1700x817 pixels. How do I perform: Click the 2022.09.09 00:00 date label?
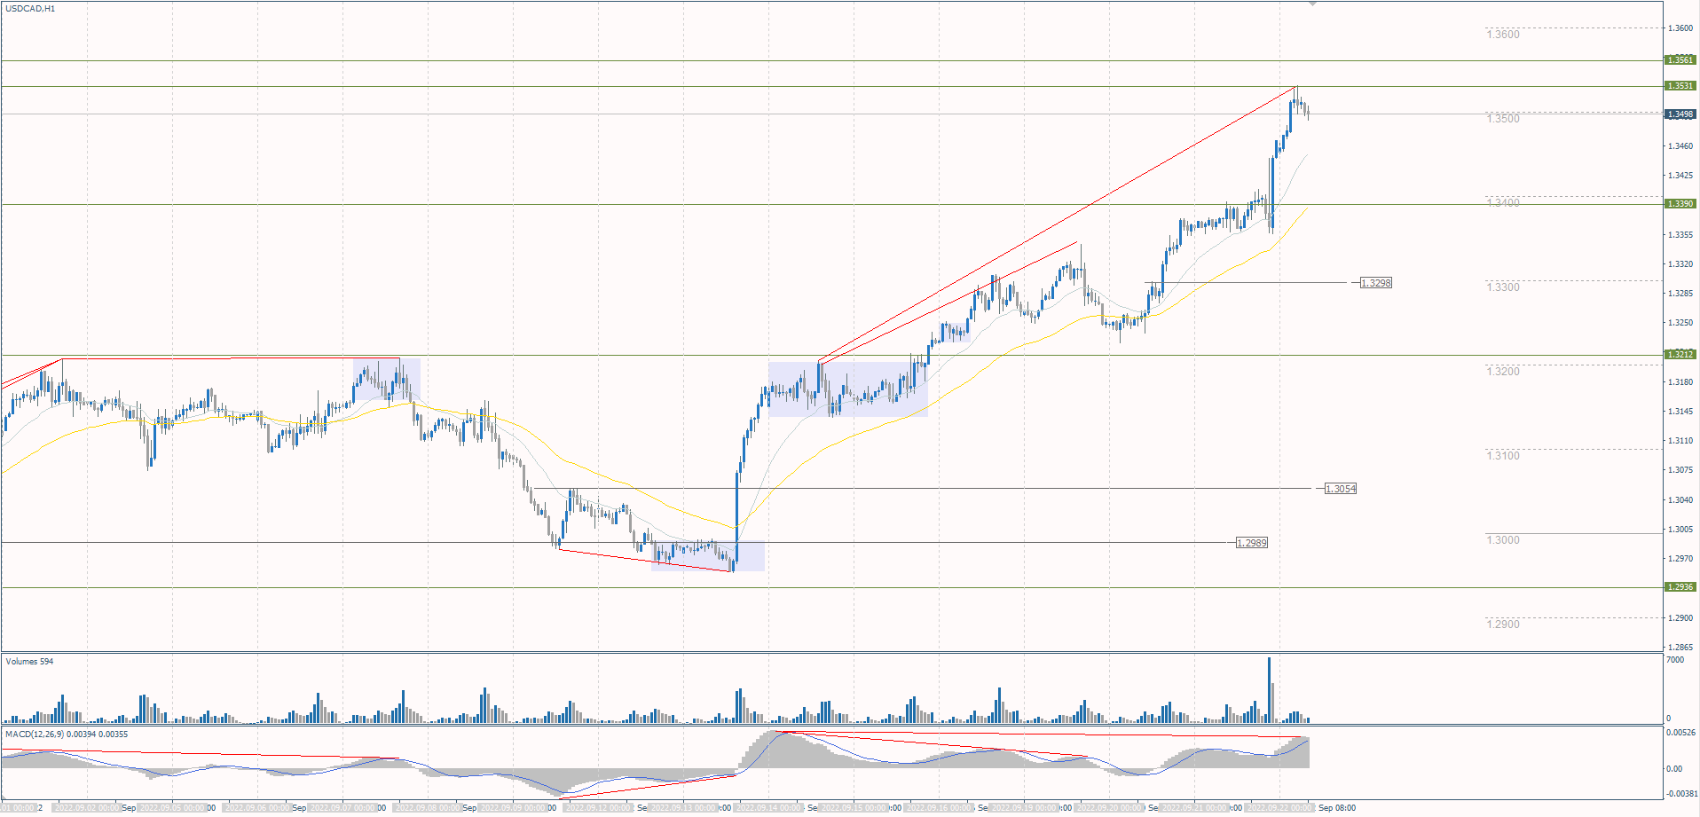click(514, 808)
